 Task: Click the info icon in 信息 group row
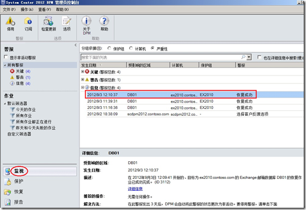click(x=87, y=87)
